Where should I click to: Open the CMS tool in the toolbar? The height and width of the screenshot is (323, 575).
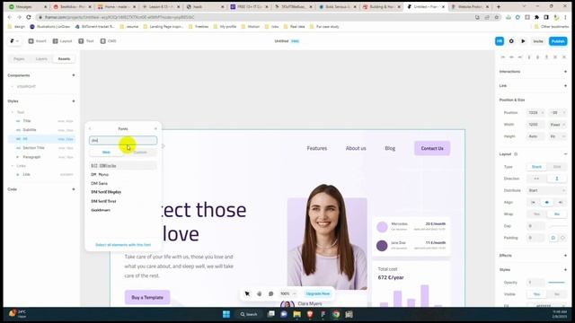108,41
